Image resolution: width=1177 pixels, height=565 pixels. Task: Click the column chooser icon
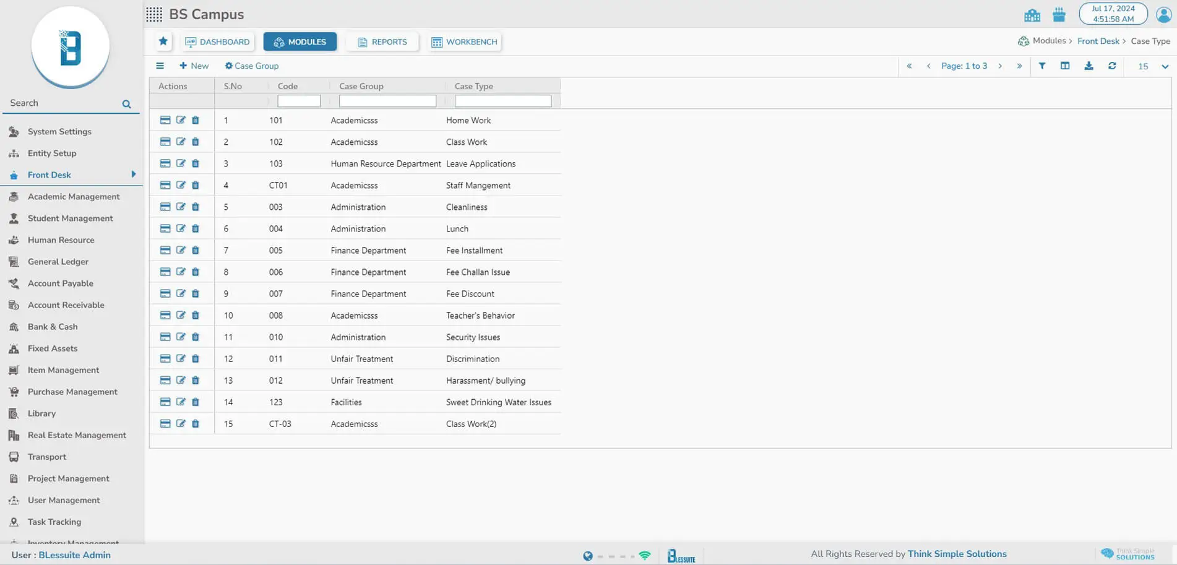1065,66
